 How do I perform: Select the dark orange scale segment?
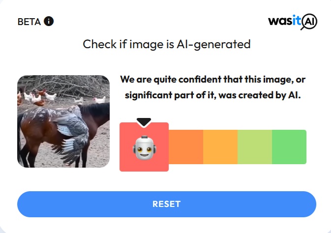[186, 147]
